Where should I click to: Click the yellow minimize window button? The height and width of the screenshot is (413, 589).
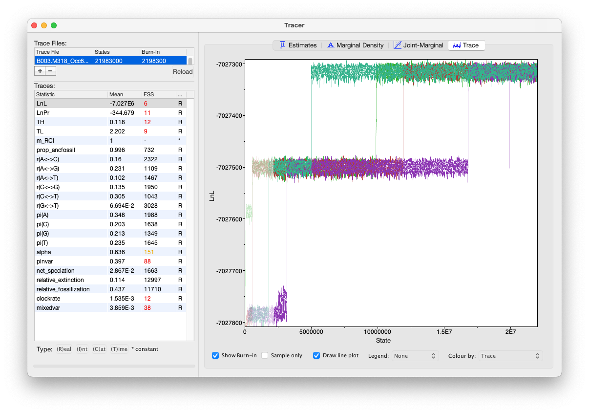coord(44,25)
